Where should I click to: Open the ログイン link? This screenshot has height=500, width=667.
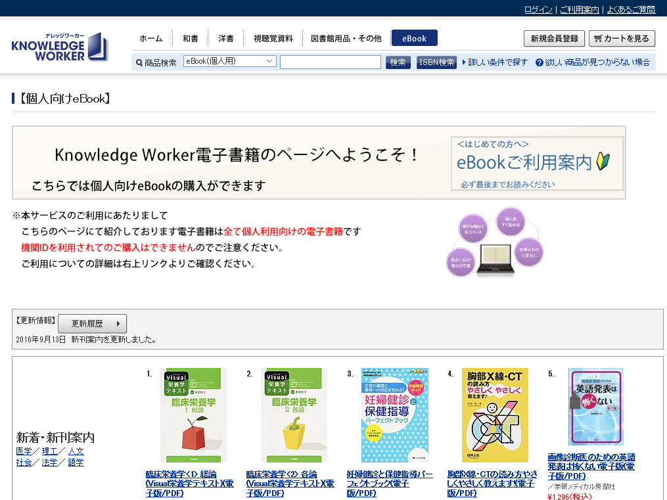click(x=538, y=9)
